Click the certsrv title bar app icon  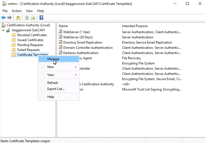coord(4,4)
